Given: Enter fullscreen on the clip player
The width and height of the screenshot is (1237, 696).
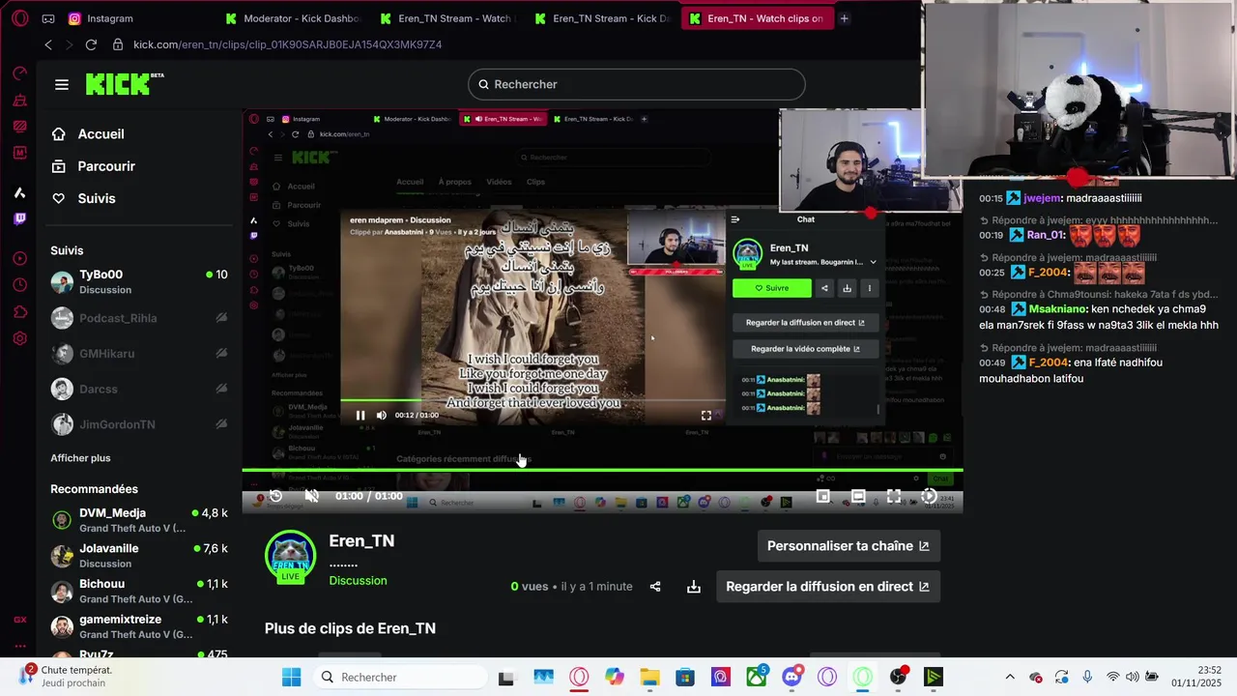Looking at the screenshot, I should click(x=894, y=496).
